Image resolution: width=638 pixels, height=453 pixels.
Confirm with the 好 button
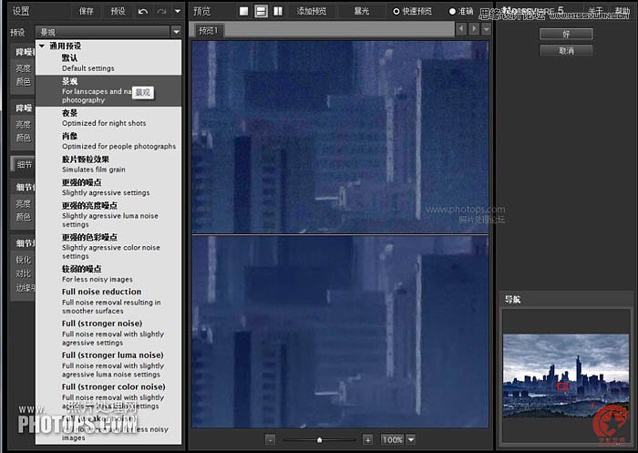566,35
